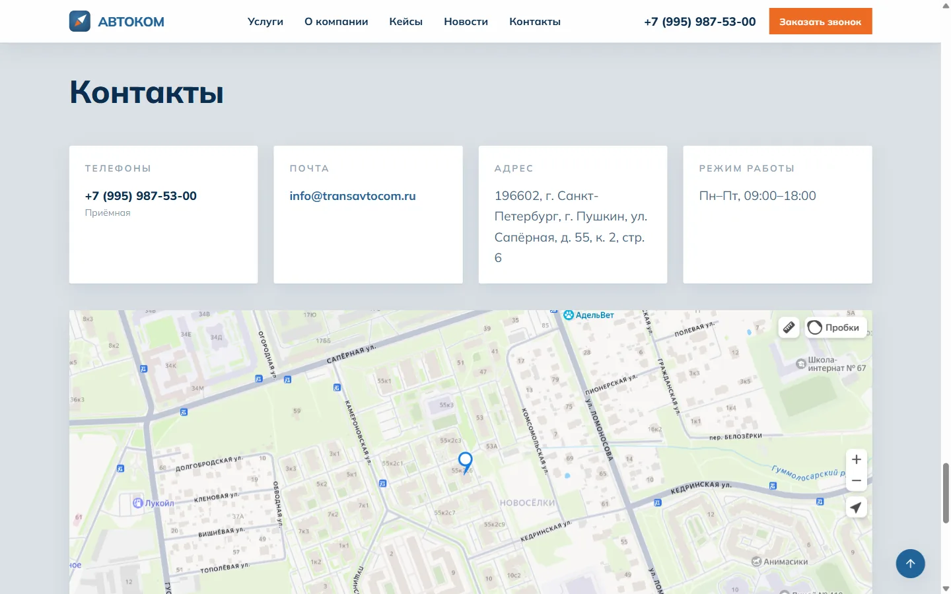The width and height of the screenshot is (951, 594).
Task: Click the page vertical scrollbar thumb
Action: 946,493
